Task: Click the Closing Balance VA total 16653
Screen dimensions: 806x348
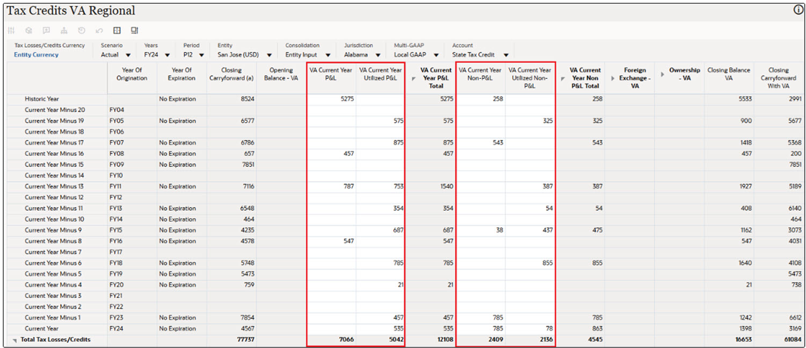Action: (729, 340)
